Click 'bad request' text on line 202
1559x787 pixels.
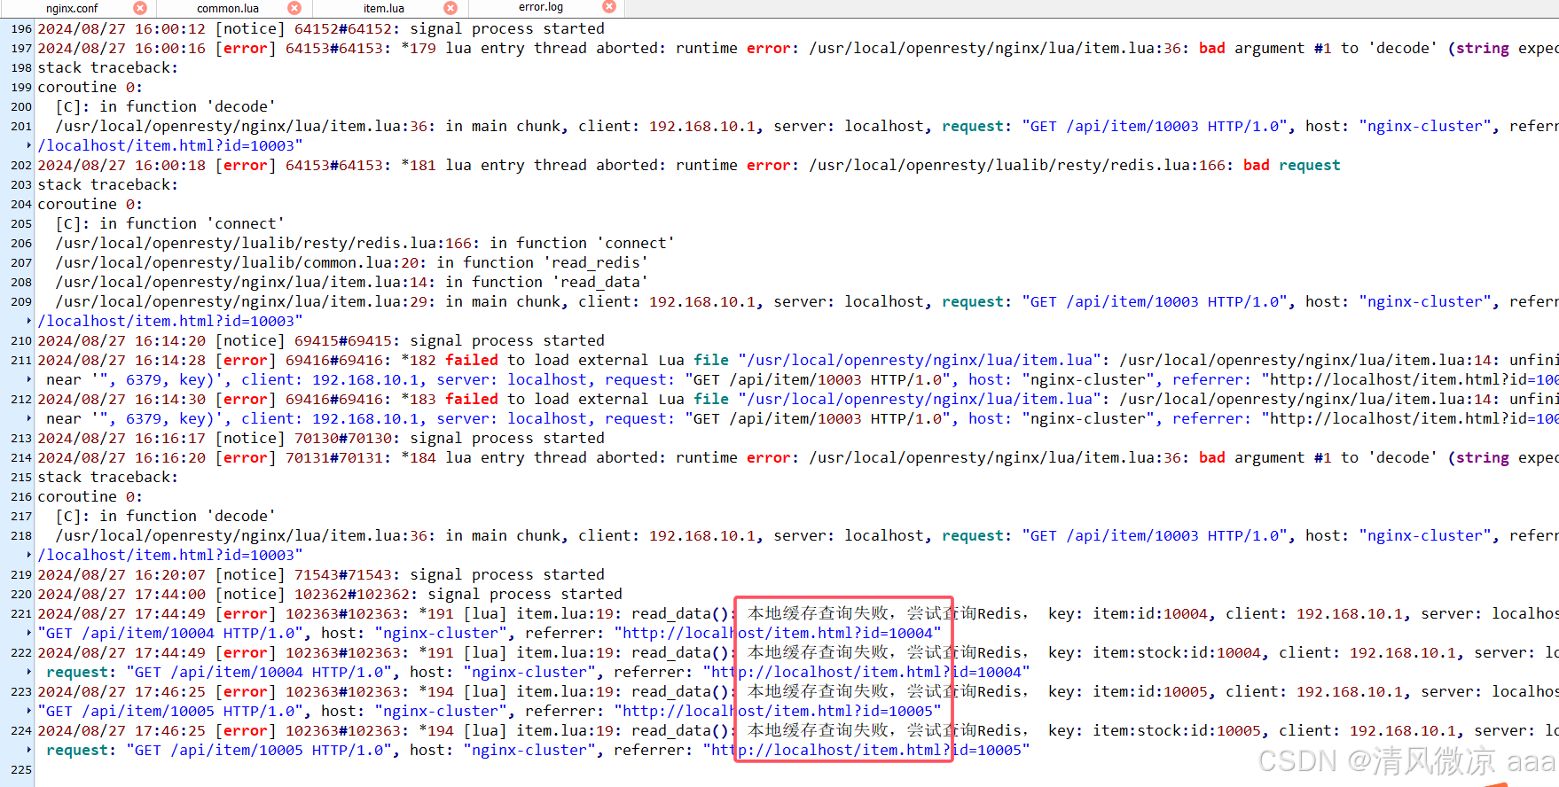click(1292, 166)
